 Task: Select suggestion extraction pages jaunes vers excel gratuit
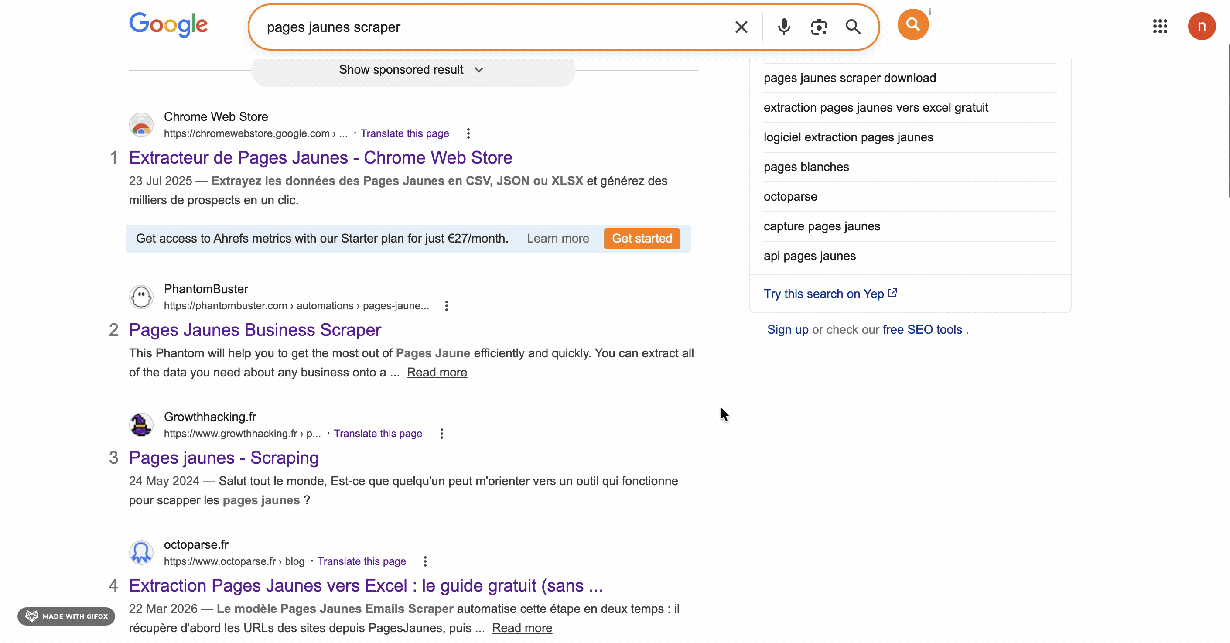[x=876, y=107]
